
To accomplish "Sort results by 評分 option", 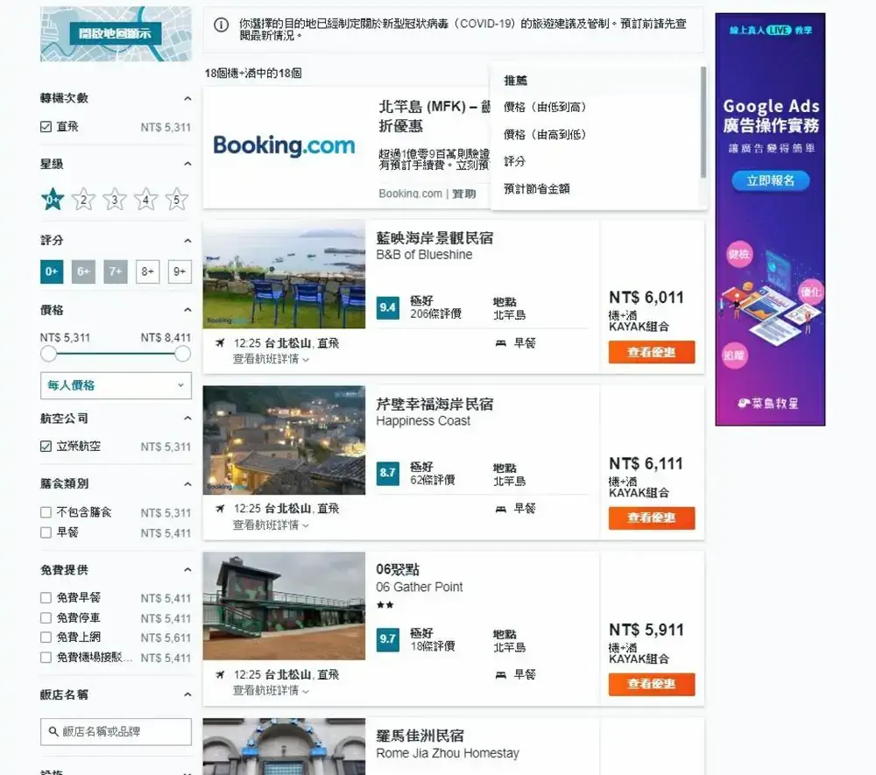I will pos(515,162).
